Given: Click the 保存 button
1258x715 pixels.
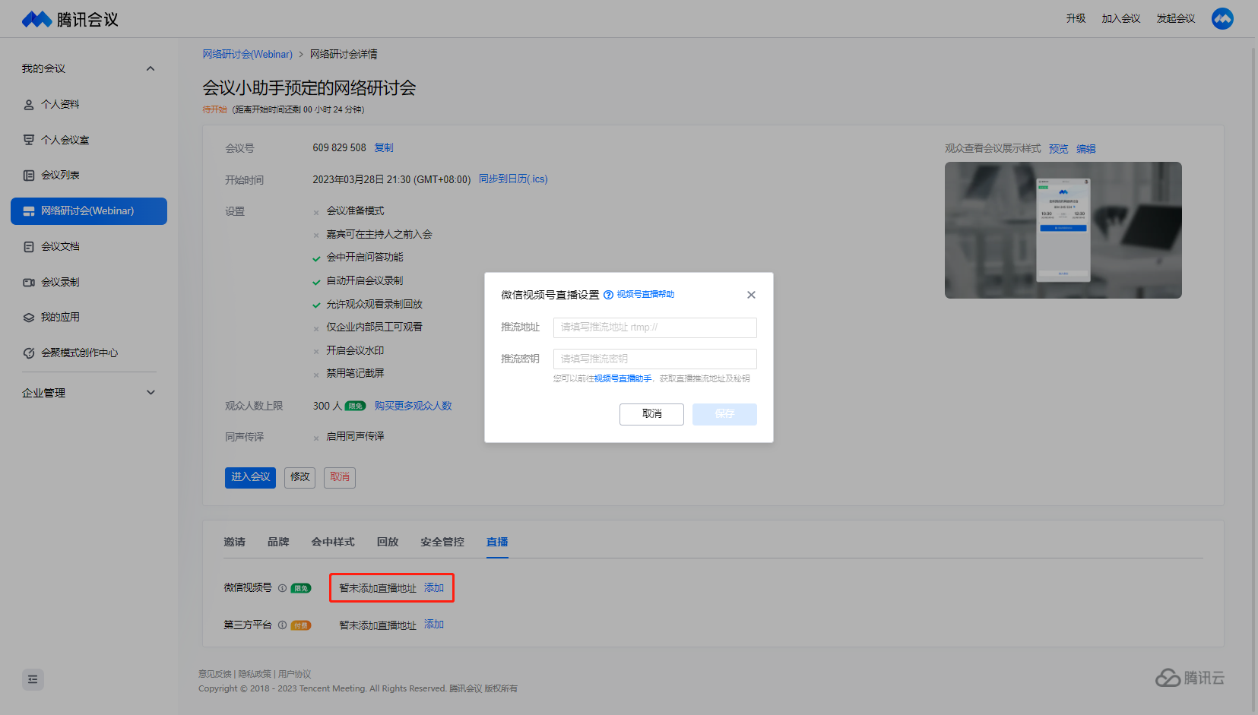Looking at the screenshot, I should [724, 414].
